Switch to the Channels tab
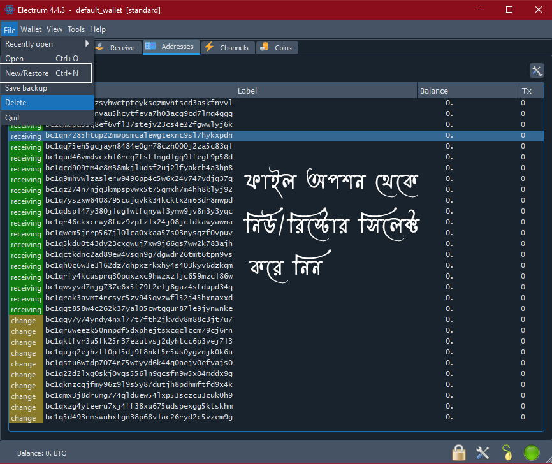The image size is (552, 464). tap(228, 48)
